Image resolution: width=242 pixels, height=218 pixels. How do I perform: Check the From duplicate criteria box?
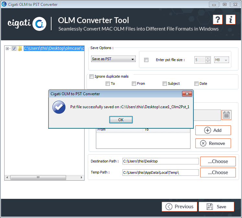click(134, 84)
